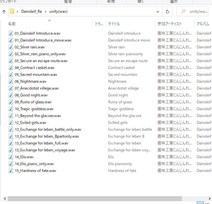Screen dimensions: 212x204
Task: Sort by the 名前 column header
Action: 12,24
